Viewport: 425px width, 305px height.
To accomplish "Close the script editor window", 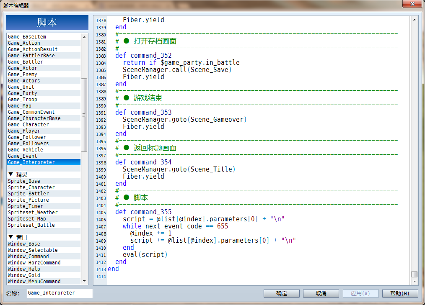I will [x=412, y=4].
